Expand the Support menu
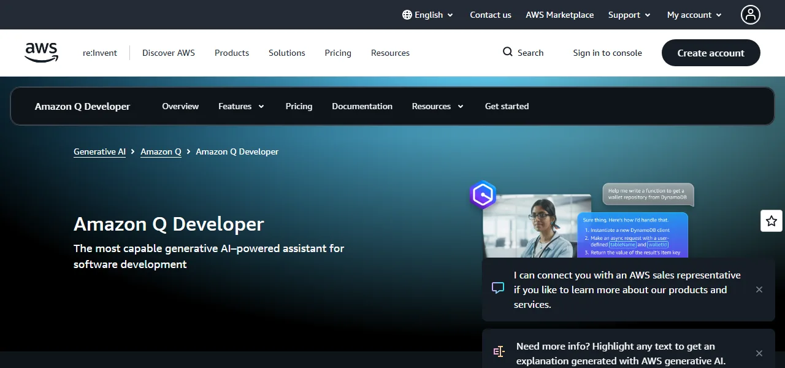The image size is (785, 368). [x=629, y=15]
